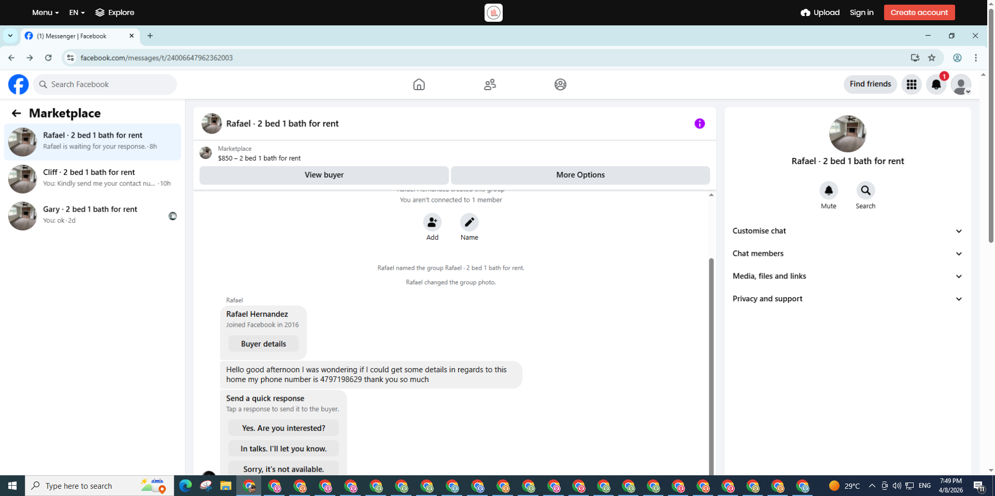Click the large group photo in the info panel
This screenshot has width=995, height=496.
[x=847, y=134]
